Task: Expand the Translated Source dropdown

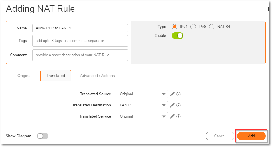Action: [142, 94]
